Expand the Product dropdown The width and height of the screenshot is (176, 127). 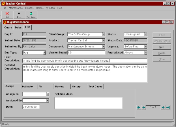click(x=104, y=40)
